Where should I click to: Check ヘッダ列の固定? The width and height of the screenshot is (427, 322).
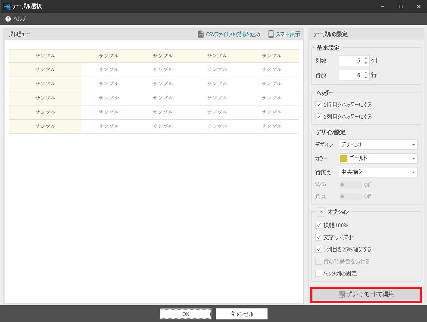point(318,273)
